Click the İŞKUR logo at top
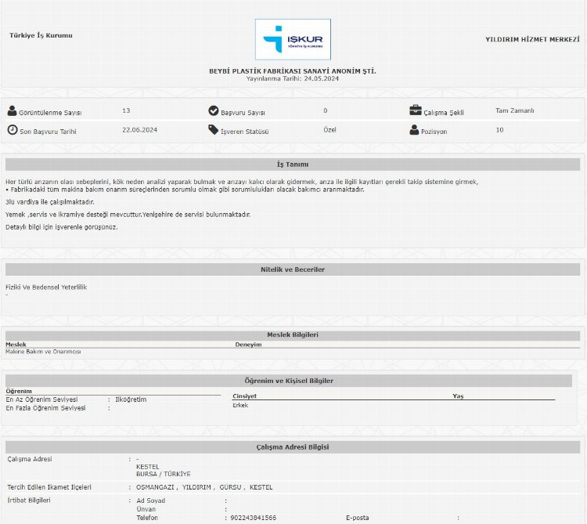The height and width of the screenshot is (524, 587). tap(293, 39)
